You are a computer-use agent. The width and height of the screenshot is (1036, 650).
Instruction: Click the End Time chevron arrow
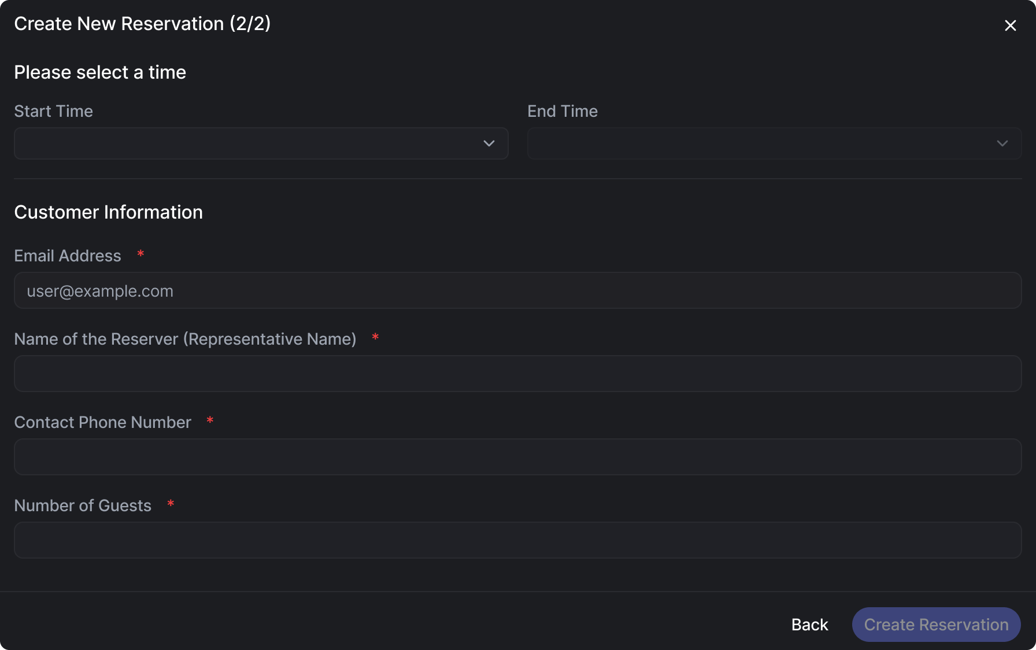pos(1002,143)
